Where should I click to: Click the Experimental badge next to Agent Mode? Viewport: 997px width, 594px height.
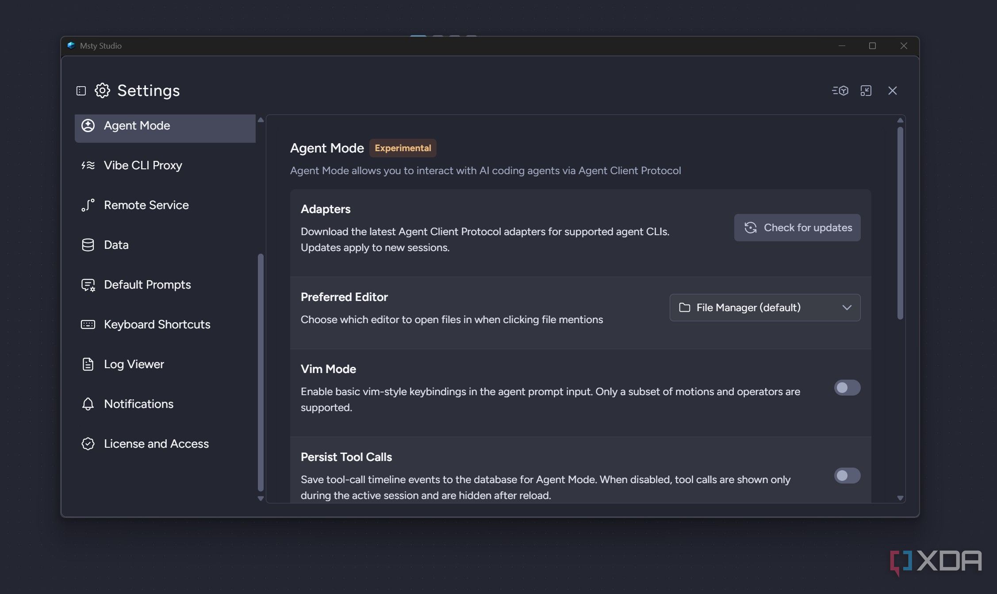tap(403, 148)
